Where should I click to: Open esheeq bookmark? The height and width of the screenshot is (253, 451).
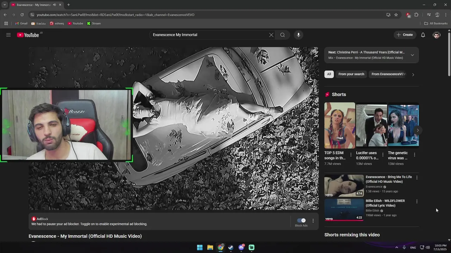pos(57,24)
